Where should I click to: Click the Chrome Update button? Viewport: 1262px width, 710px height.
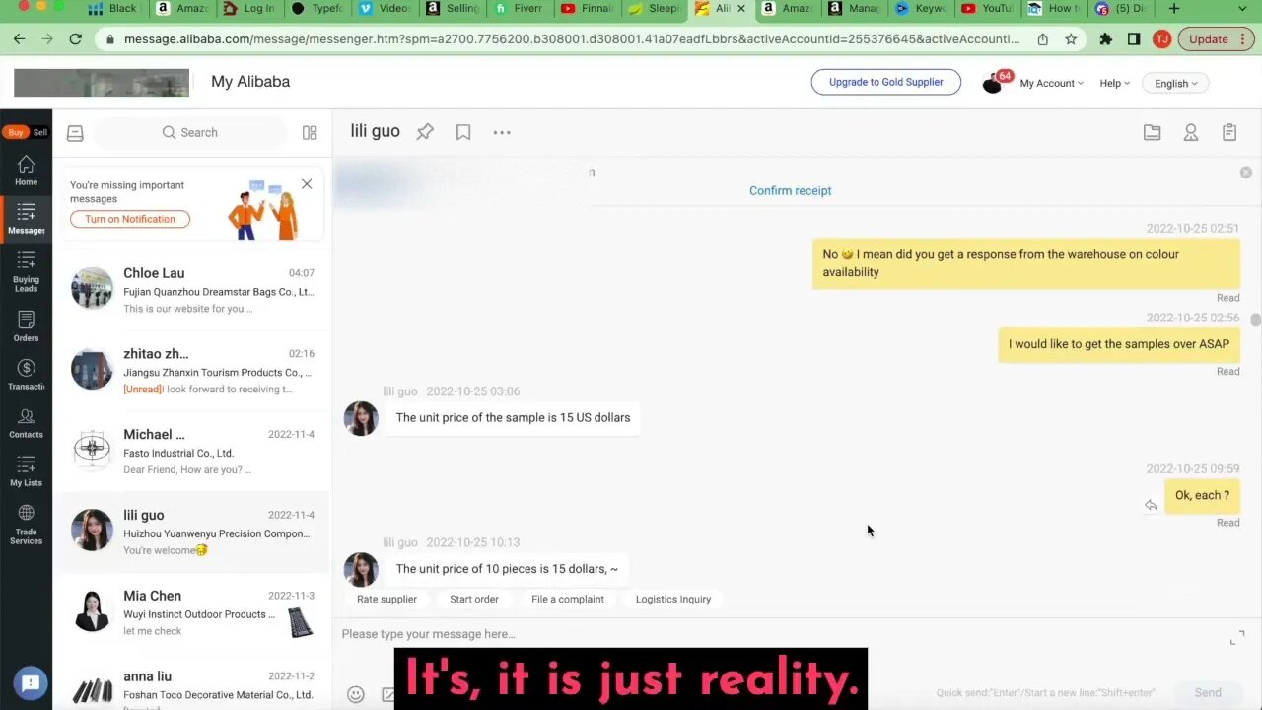[x=1216, y=39]
